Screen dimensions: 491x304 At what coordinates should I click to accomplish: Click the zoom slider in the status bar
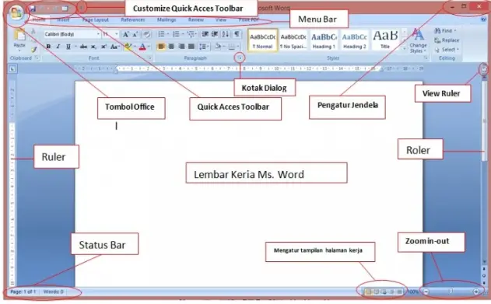coord(451,292)
